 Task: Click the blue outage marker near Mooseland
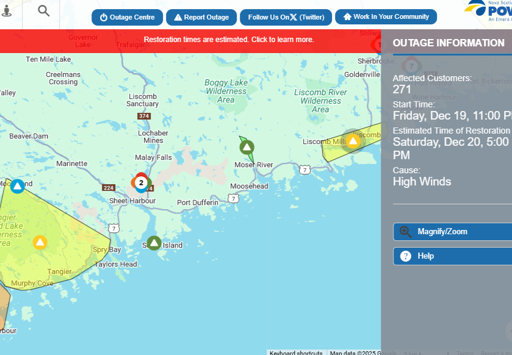[18, 185]
